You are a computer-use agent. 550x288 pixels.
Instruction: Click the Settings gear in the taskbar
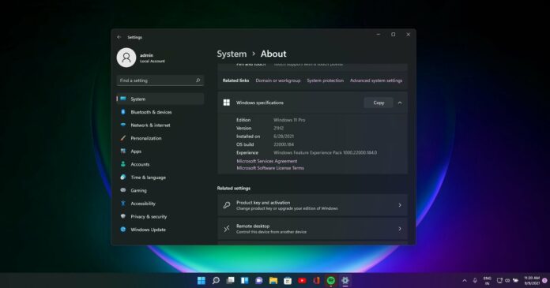coord(345,280)
